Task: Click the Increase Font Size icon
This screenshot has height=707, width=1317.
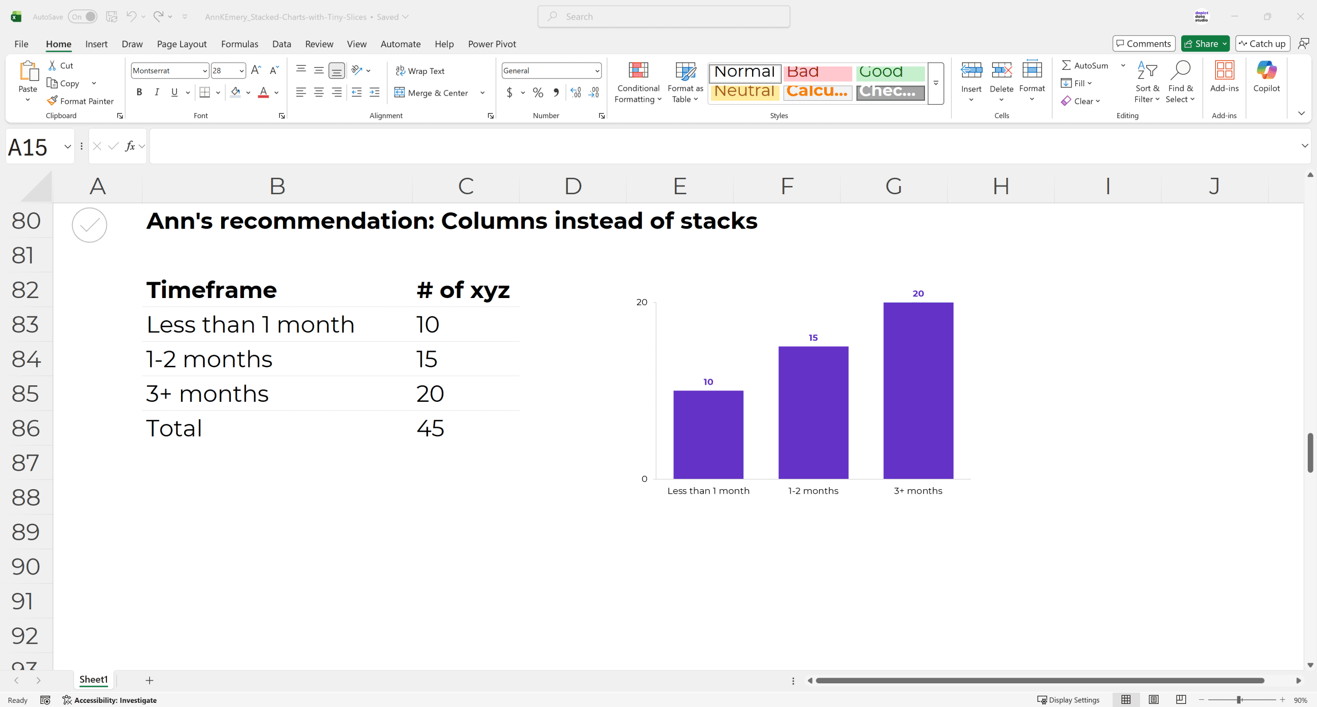Action: (x=256, y=70)
